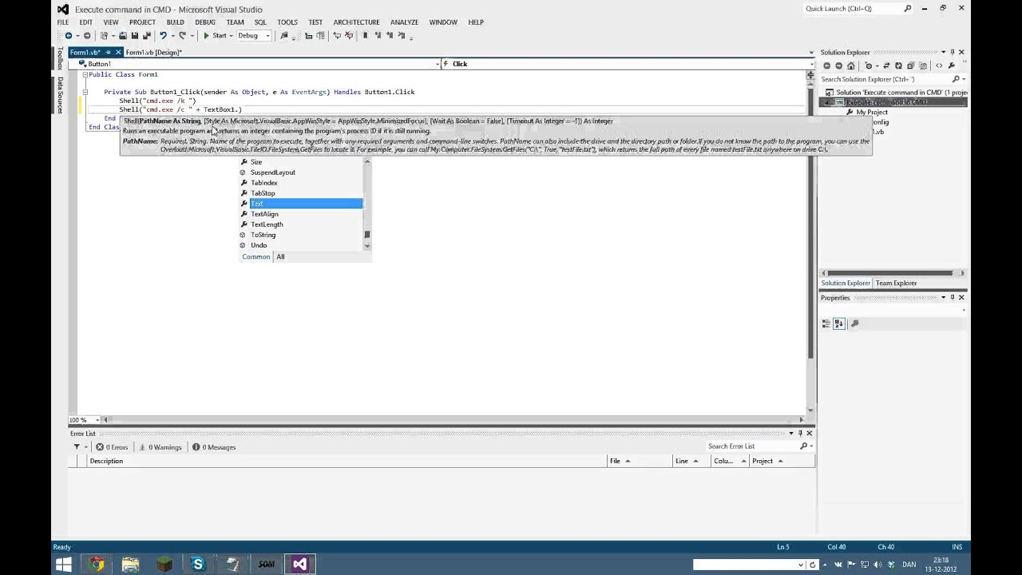Toggle the Warnings filter in Error List
This screenshot has height=575, width=1022.
pos(160,447)
